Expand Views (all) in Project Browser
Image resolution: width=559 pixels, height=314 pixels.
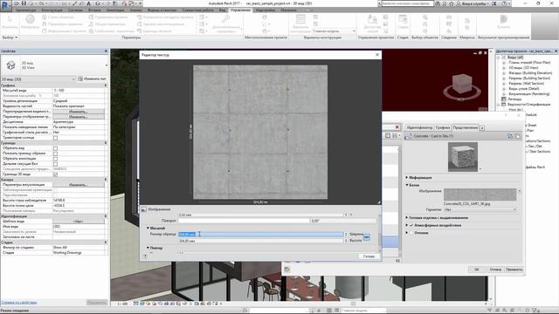(499, 57)
